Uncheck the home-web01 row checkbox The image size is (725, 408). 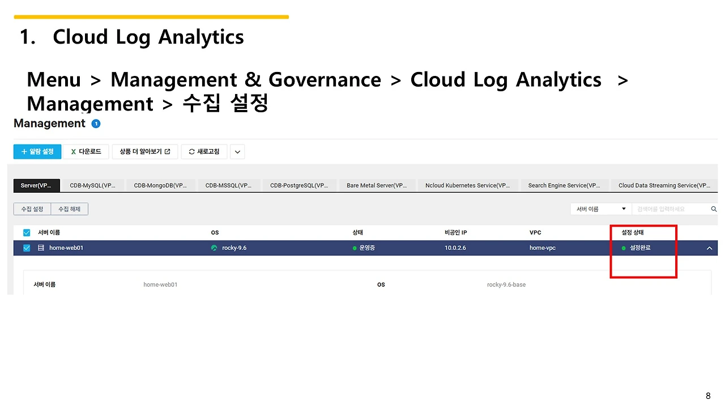point(27,248)
